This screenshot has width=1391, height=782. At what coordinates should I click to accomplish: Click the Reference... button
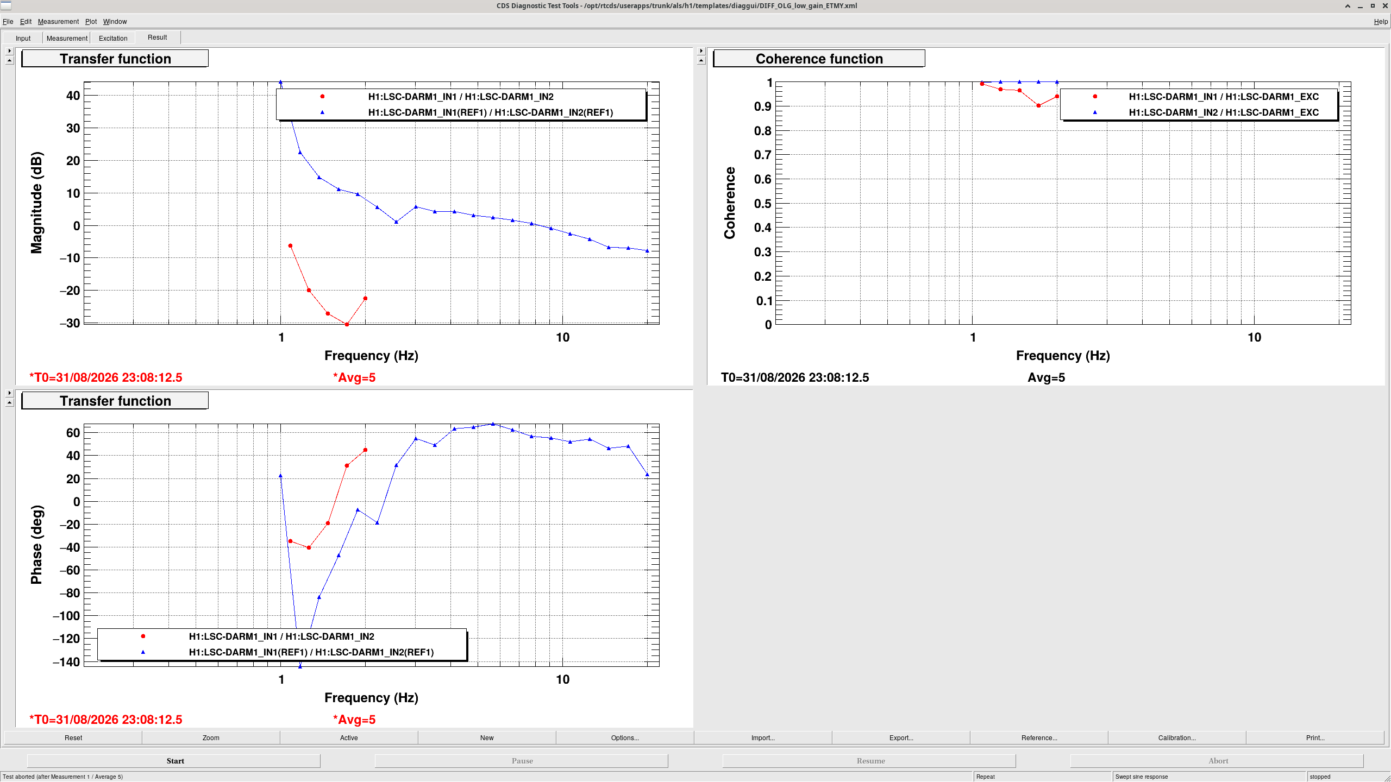click(x=1039, y=737)
